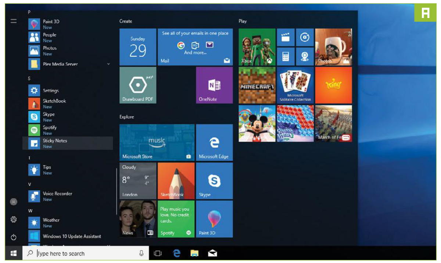This screenshot has width=441, height=263.
Task: Click the app list scrollbar
Action: (x=117, y=191)
